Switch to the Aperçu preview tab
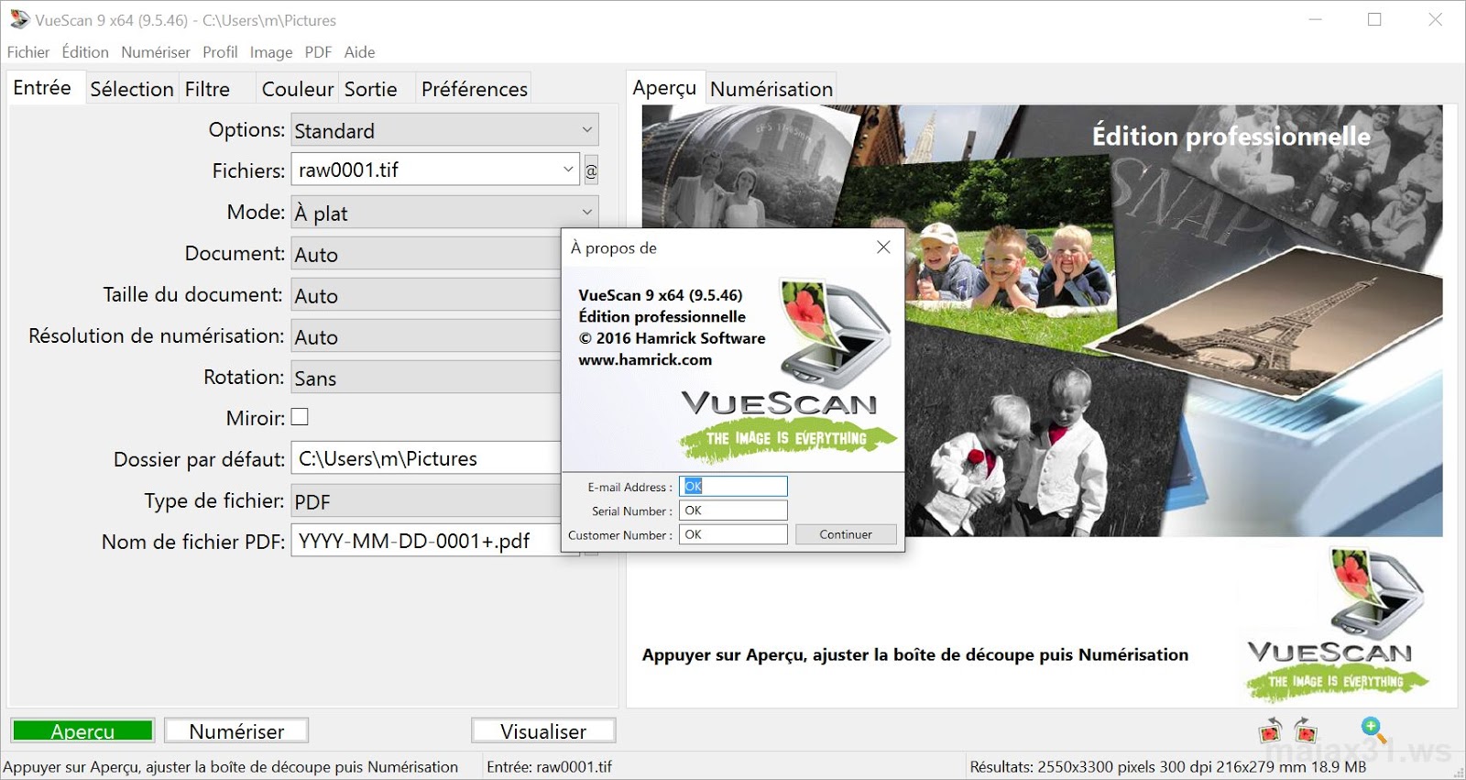 click(x=664, y=88)
